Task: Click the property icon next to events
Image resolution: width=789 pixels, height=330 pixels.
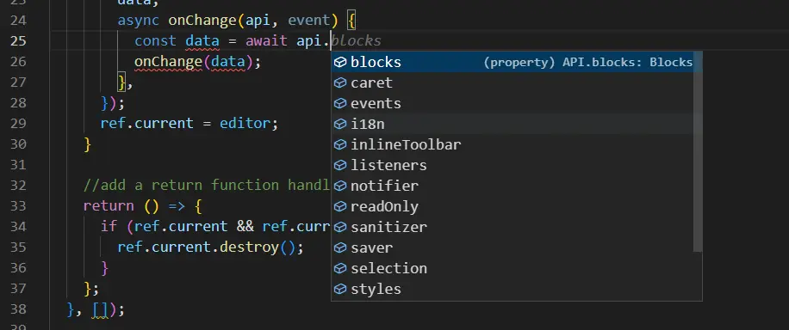Action: pos(340,103)
